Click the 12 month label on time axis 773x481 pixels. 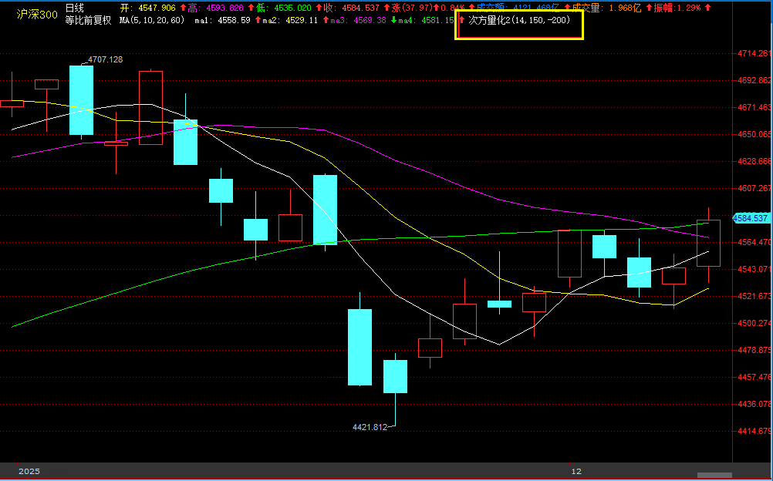576,470
